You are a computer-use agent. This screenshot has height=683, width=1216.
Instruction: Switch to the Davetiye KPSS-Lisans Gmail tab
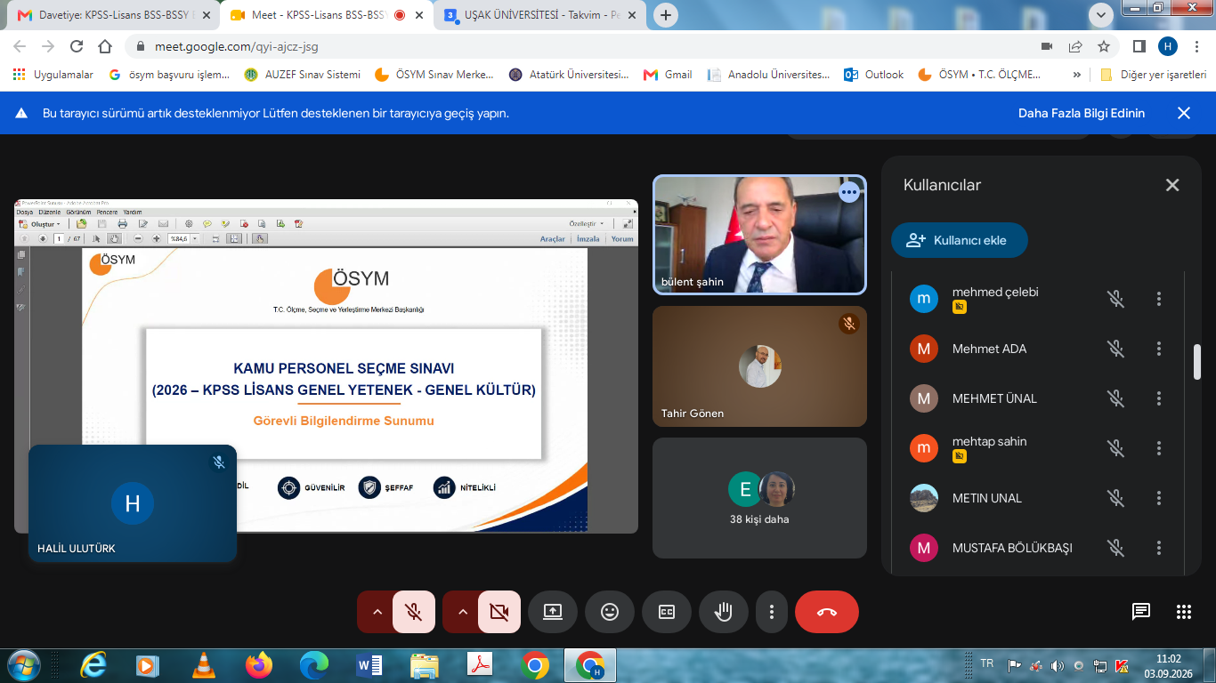tap(112, 15)
